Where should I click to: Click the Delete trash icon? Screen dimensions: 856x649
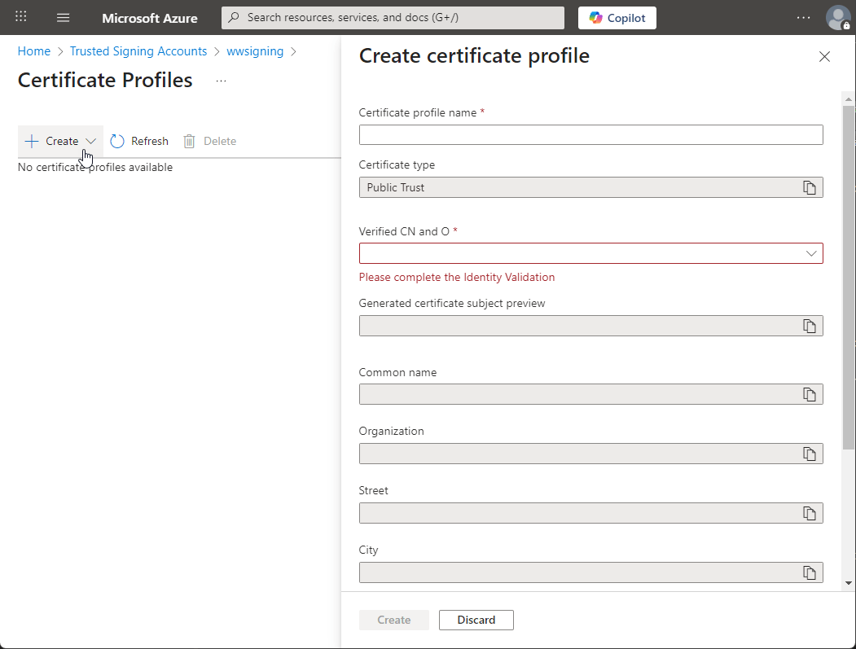191,140
